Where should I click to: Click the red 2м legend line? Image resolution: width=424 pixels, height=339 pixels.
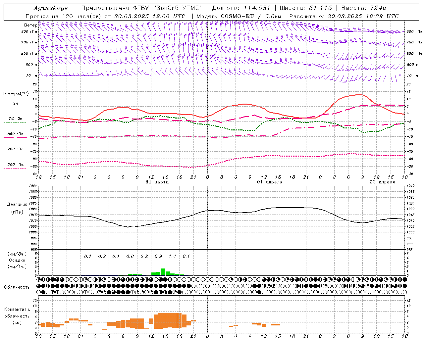[x=15, y=107]
